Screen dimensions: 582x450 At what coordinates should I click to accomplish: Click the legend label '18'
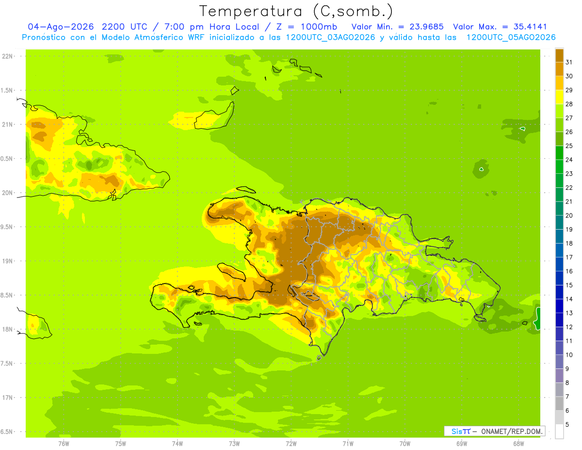569,243
